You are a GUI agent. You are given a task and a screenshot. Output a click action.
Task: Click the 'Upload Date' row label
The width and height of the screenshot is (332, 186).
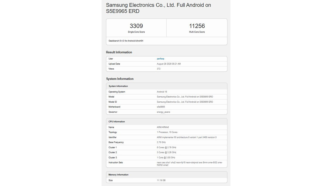pos(114,64)
